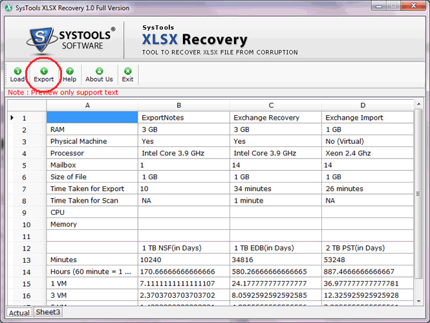This screenshot has height=323, width=430.
Task: Switch to the Sheet3 tab
Action: pyautogui.click(x=48, y=312)
